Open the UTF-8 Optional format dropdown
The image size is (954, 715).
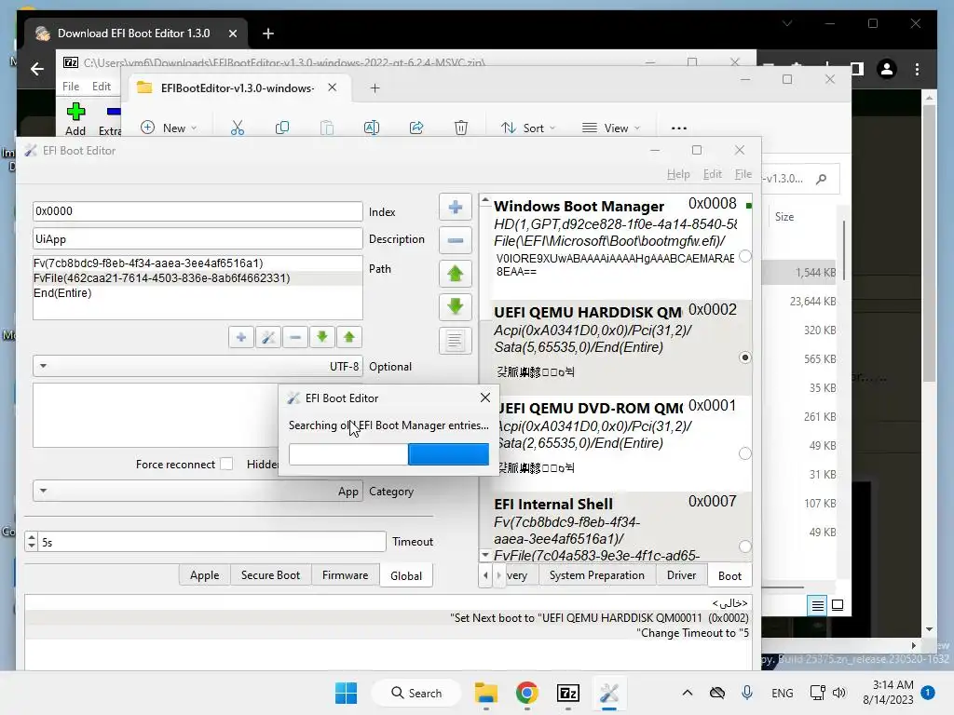(198, 366)
